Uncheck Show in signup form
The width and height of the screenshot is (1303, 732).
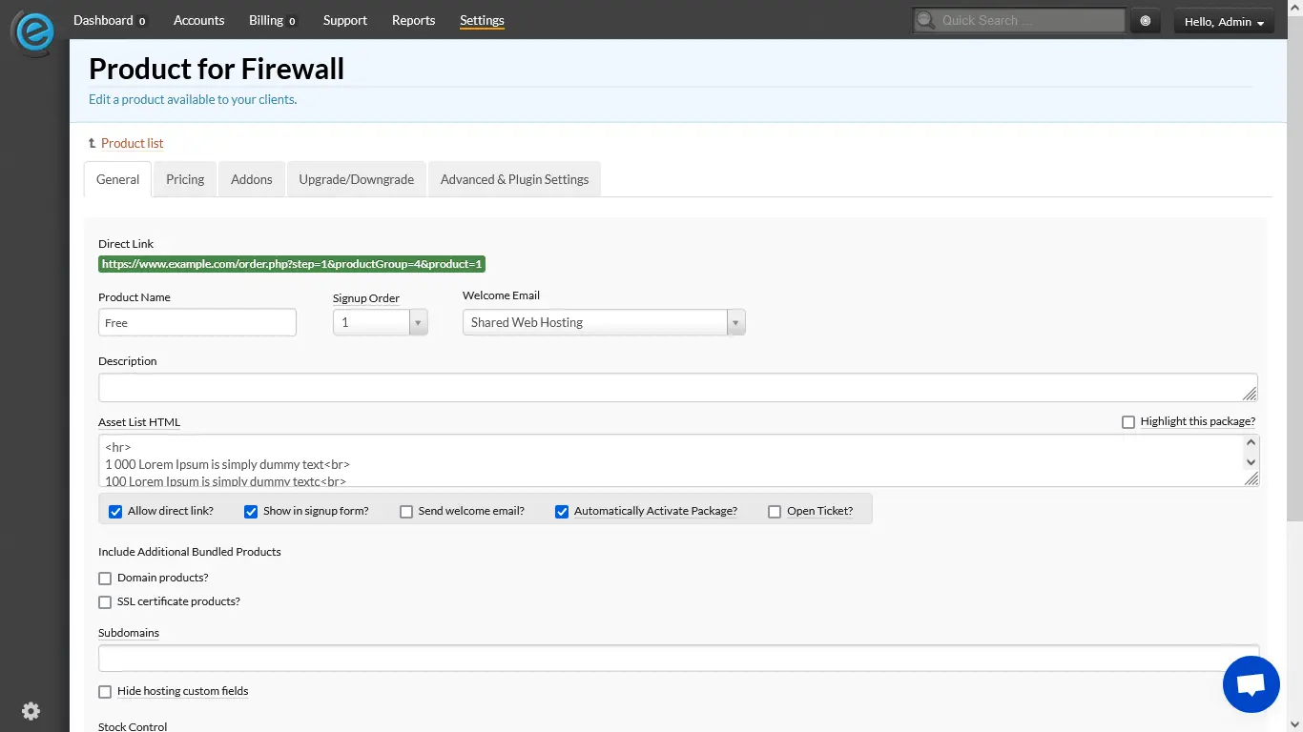click(251, 512)
